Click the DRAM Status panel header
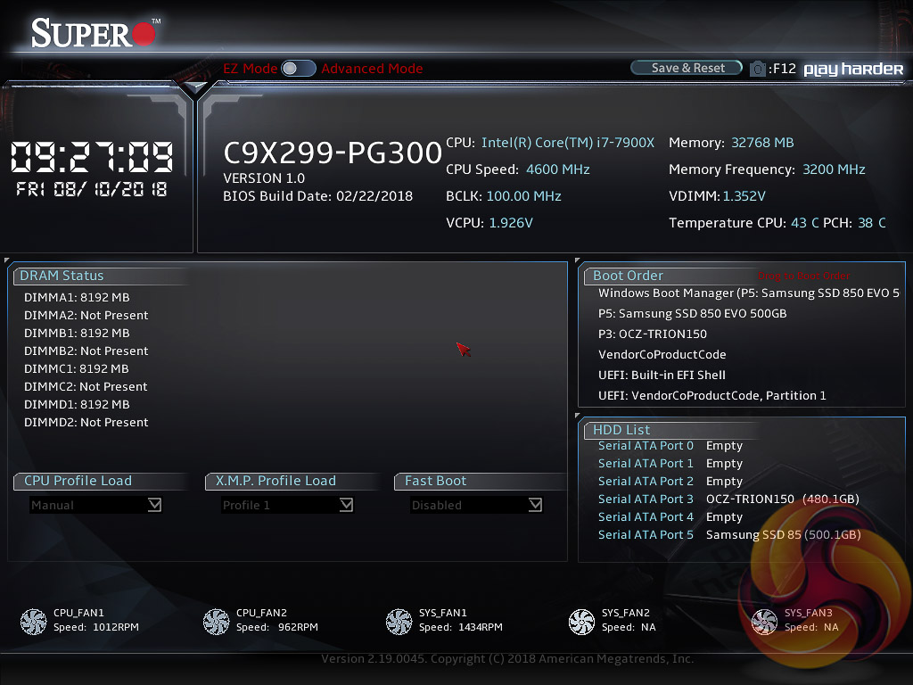Screen dimensions: 913x685 (62, 276)
